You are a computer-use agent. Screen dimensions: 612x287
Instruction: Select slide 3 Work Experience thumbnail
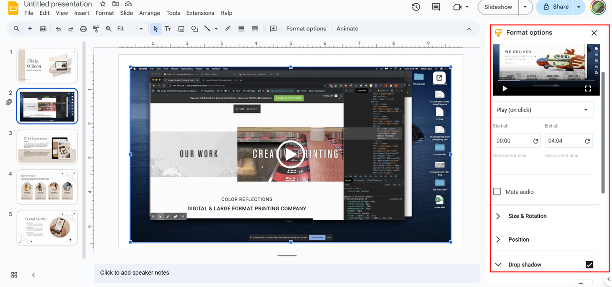(x=47, y=146)
